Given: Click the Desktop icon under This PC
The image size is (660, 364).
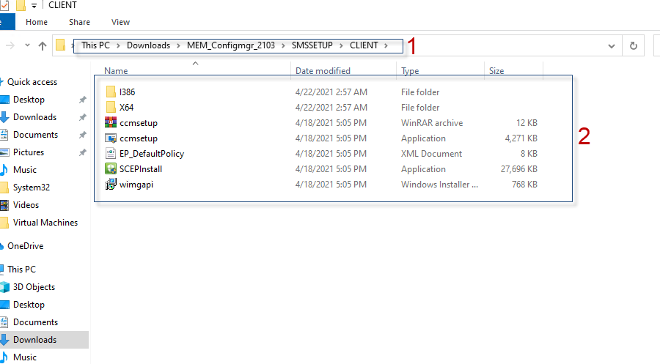Looking at the screenshot, I should click(x=4, y=305).
